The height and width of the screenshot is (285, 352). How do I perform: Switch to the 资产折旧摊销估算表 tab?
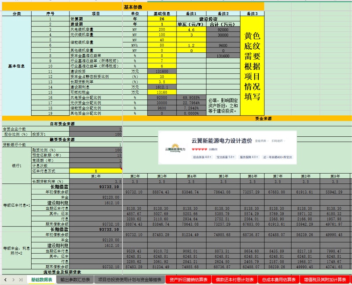pyautogui.click(x=188, y=280)
